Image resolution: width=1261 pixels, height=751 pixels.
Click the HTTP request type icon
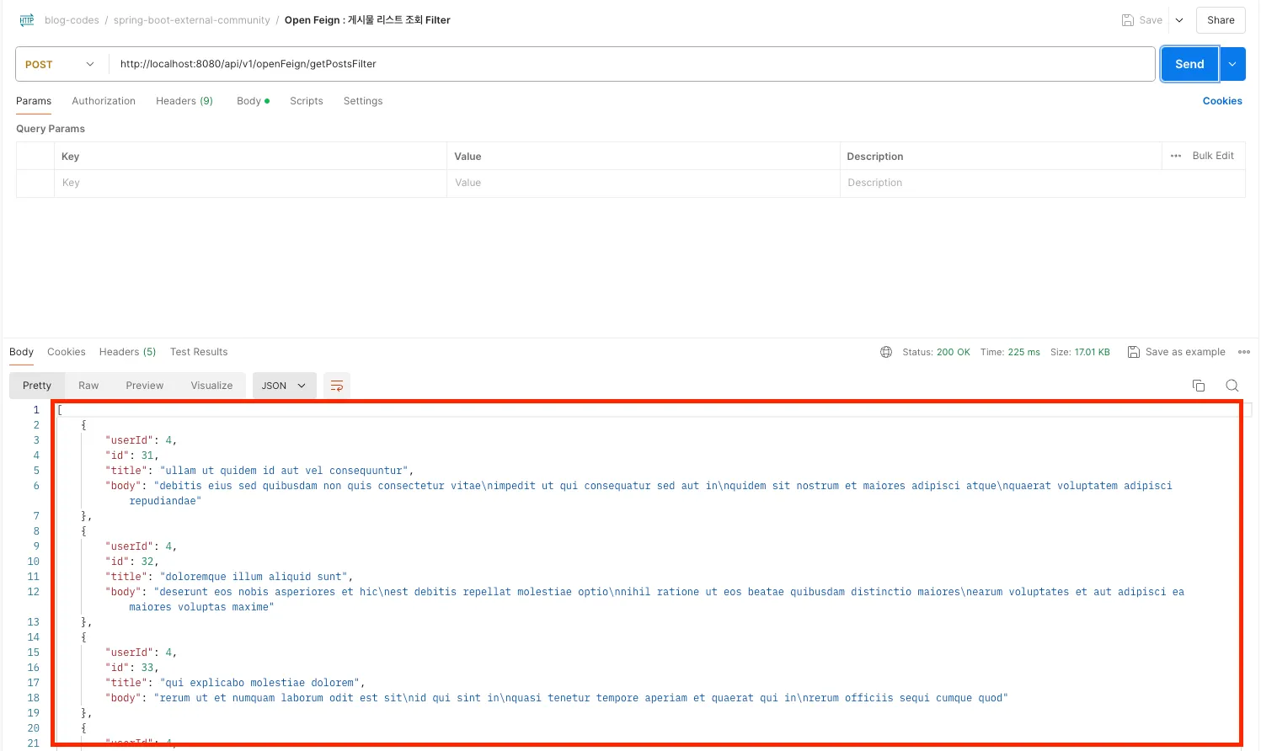(27, 20)
